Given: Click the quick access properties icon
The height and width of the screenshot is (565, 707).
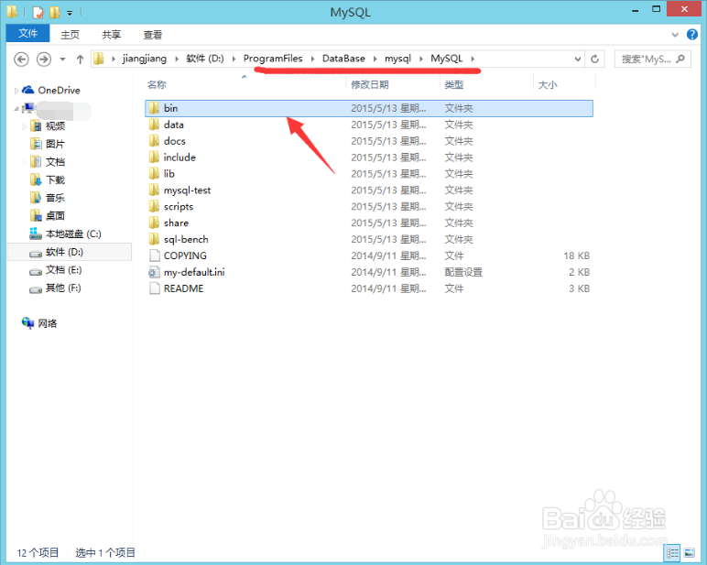Looking at the screenshot, I should 38,12.
